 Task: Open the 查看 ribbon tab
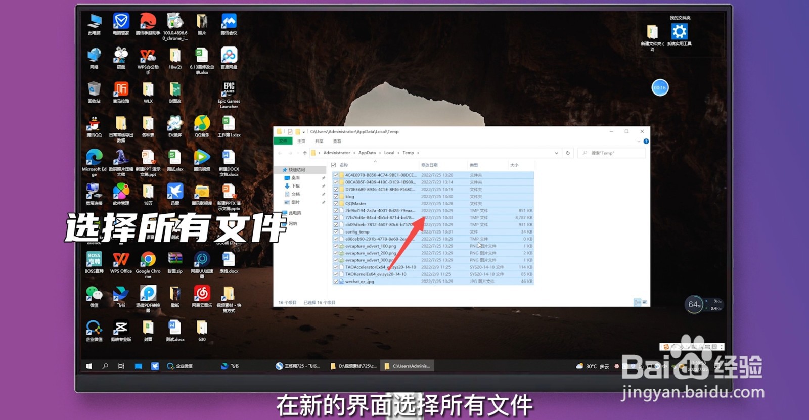(337, 141)
